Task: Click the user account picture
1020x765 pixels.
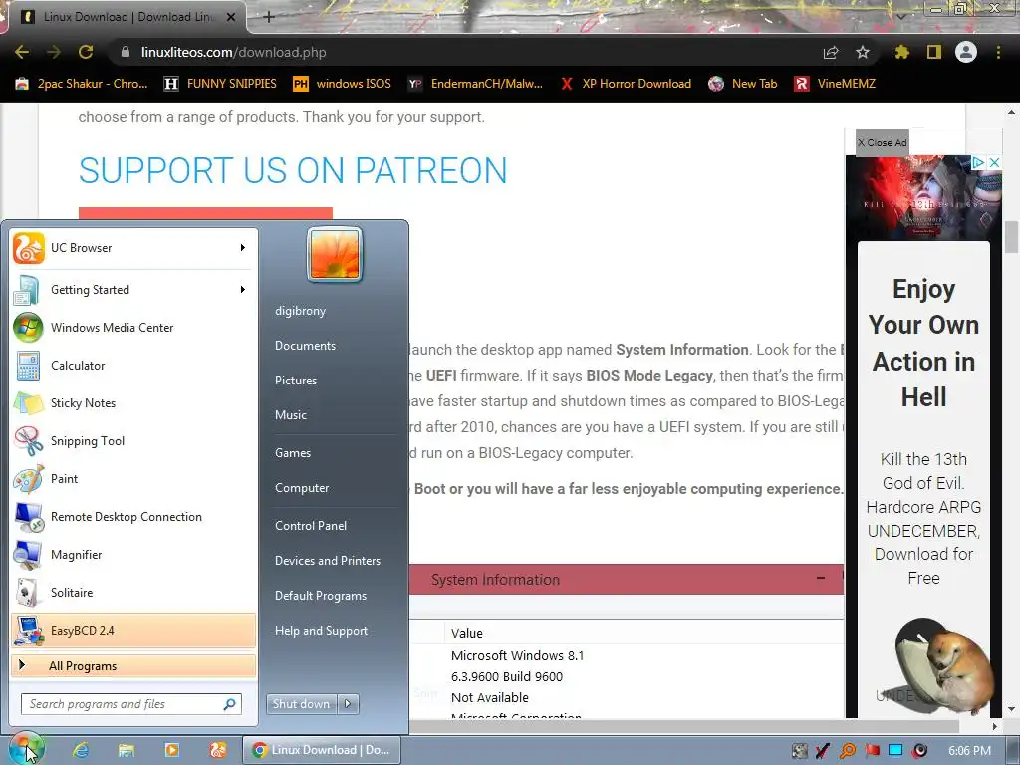Action: pyautogui.click(x=335, y=254)
